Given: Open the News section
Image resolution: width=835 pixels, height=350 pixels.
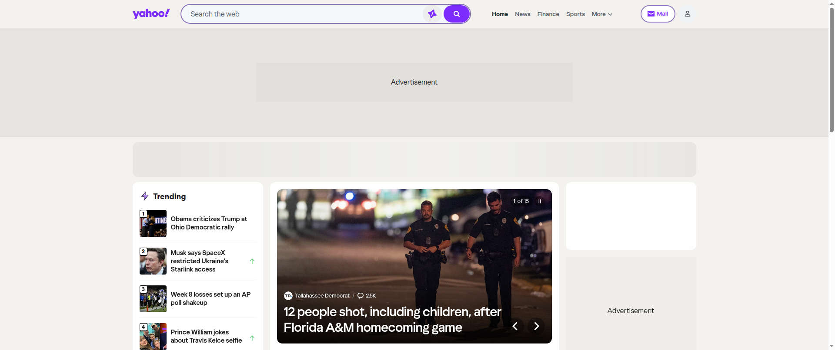Looking at the screenshot, I should 522,14.
